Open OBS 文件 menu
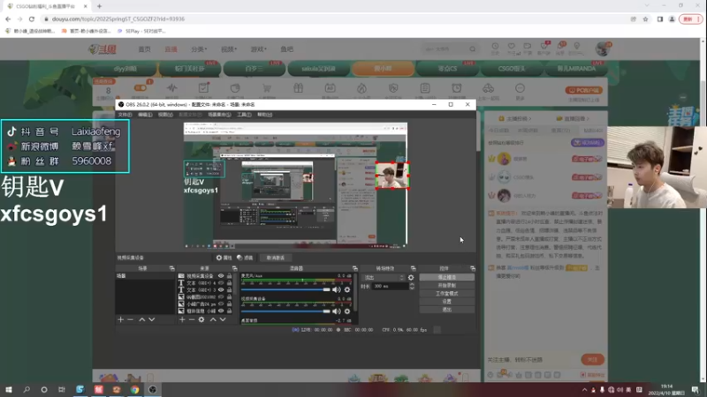 tap(125, 115)
